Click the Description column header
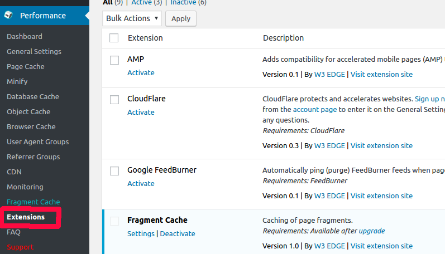Viewport: 445px width, 254px height. (x=283, y=38)
